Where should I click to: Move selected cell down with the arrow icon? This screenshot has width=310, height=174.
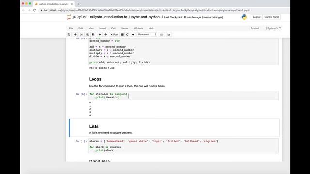(x=106, y=34)
